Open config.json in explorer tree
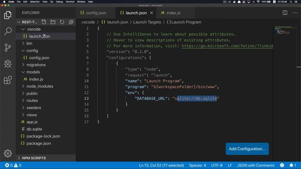The image size is (301, 169). pos(46,58)
